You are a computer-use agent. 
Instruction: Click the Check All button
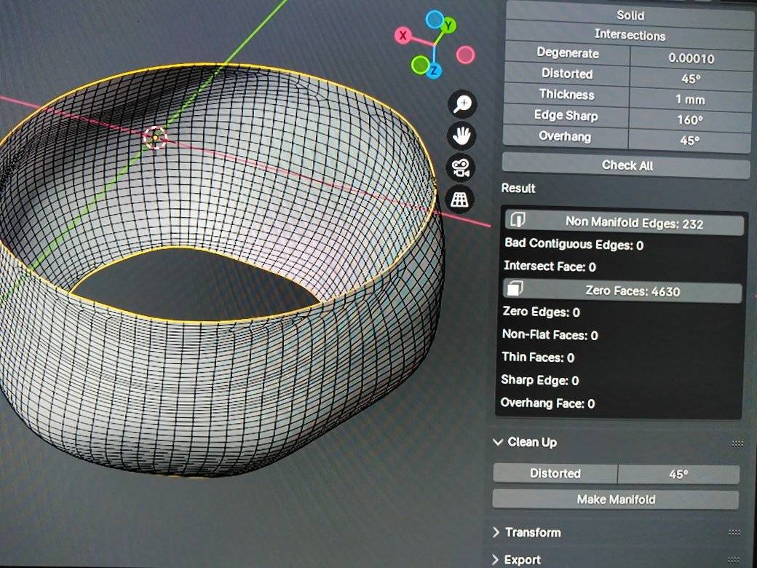tap(626, 165)
